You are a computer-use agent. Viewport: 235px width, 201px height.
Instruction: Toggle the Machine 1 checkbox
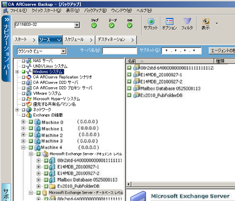click(31, 128)
